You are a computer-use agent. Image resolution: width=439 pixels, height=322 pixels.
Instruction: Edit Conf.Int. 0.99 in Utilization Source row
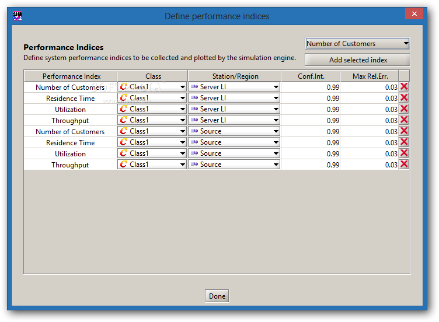[311, 153]
